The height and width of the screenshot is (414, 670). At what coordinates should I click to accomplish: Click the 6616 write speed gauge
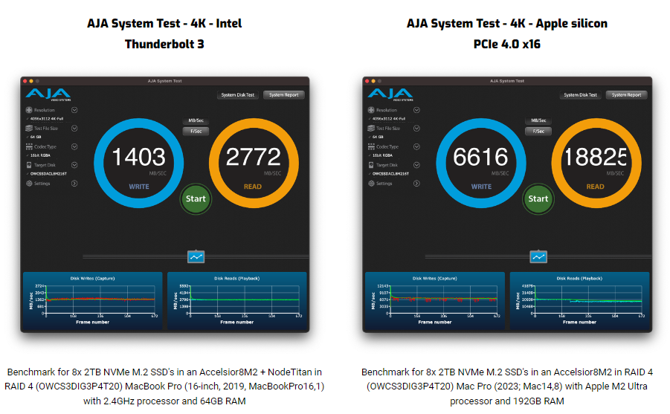point(481,164)
